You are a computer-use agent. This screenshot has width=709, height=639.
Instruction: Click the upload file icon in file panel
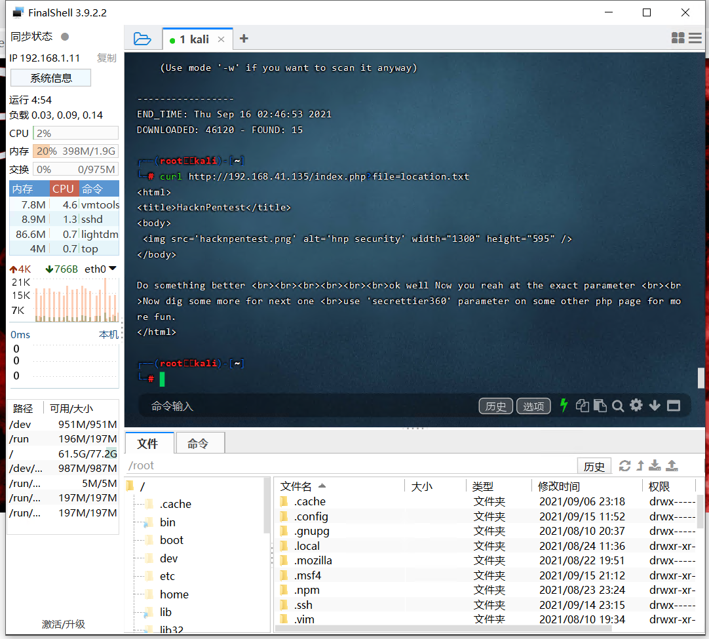671,465
